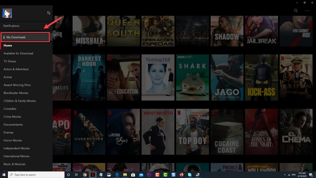316x178 pixels.
Task: Open Queen of the South poster
Action: 123,31
